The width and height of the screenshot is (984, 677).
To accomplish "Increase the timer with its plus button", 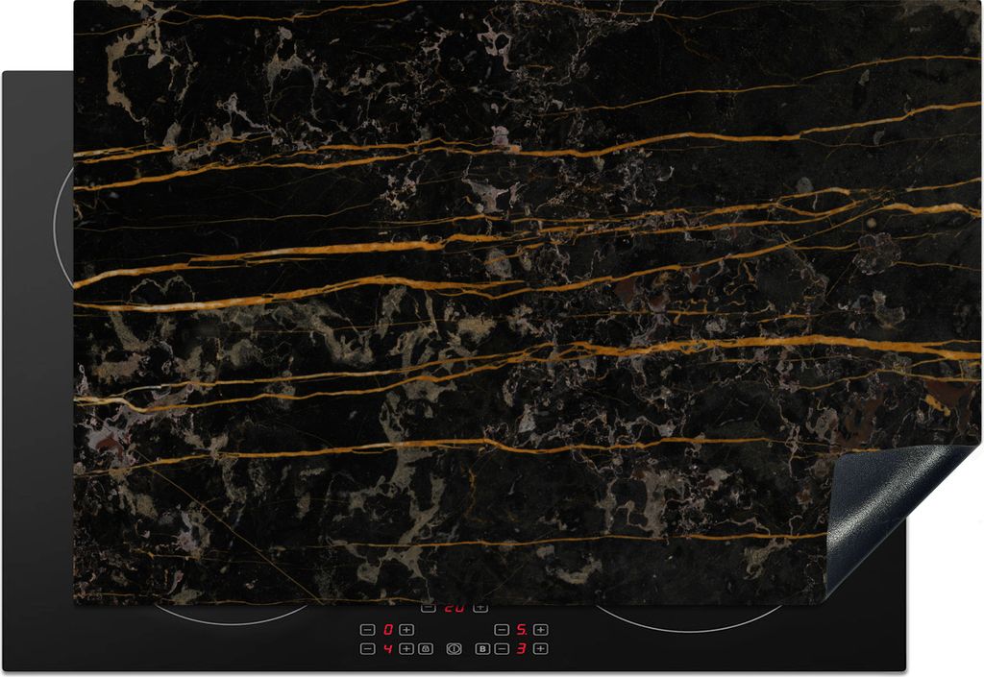I will click(x=480, y=608).
